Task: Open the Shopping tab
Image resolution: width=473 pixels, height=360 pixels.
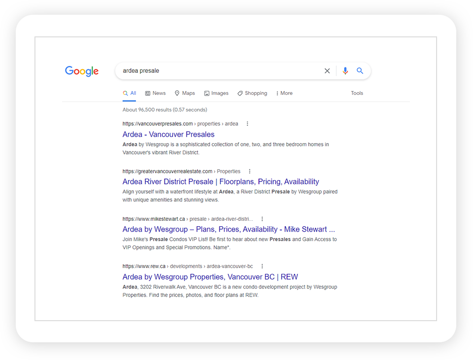Action: click(252, 93)
